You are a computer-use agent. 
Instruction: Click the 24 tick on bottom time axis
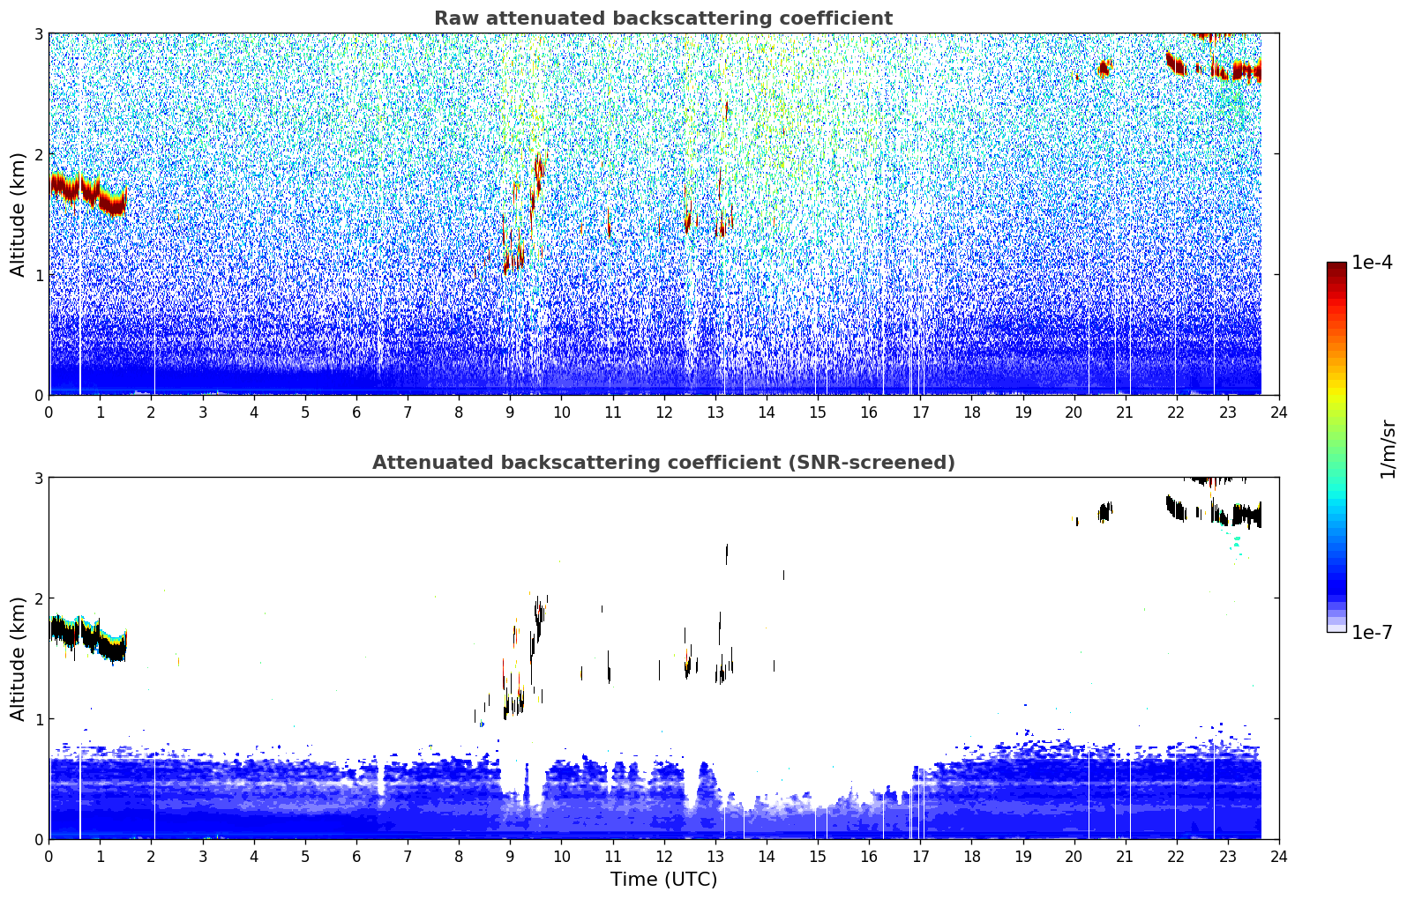[1279, 856]
